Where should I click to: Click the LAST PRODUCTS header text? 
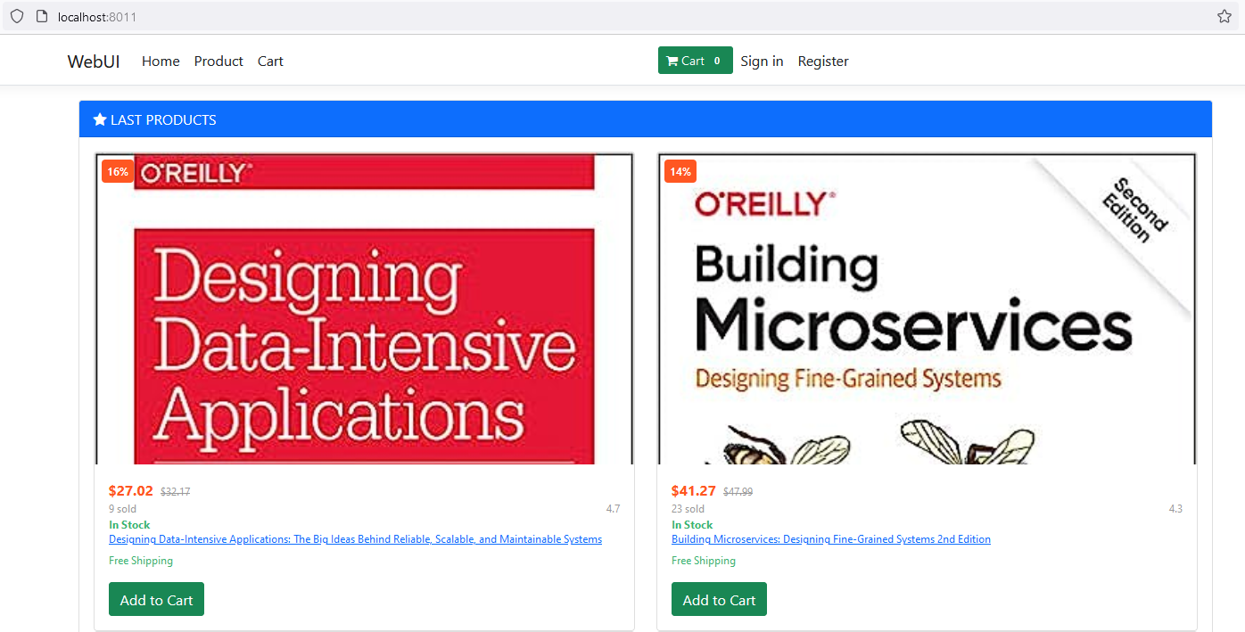point(163,119)
